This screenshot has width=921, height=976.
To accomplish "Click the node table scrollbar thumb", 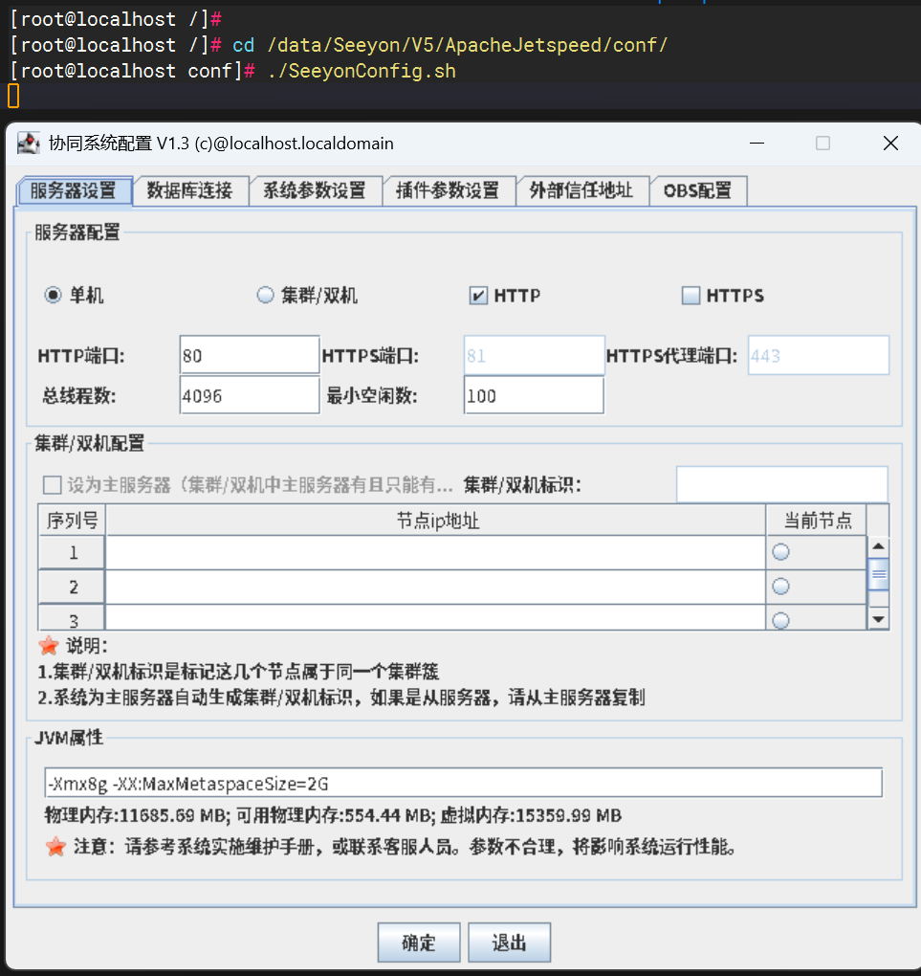I will (x=878, y=574).
